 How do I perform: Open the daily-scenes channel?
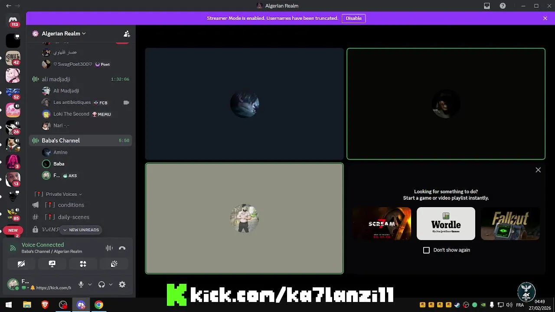click(81, 217)
